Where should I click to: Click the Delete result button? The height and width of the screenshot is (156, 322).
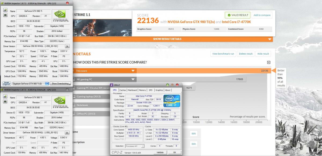point(246,54)
